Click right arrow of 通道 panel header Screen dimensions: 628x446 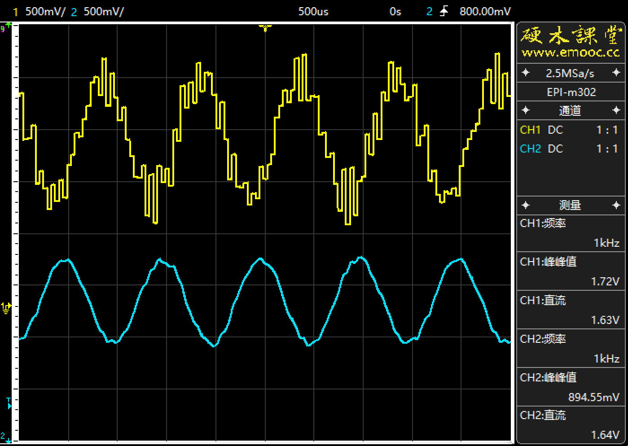click(x=616, y=110)
